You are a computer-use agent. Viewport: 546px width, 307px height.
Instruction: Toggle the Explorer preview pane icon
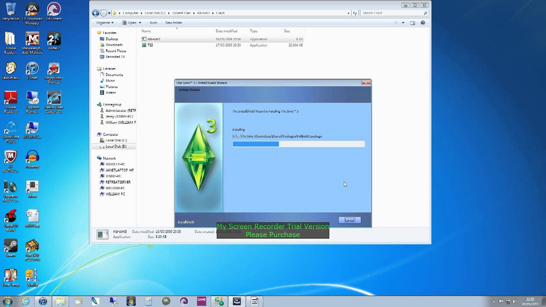tap(412, 23)
